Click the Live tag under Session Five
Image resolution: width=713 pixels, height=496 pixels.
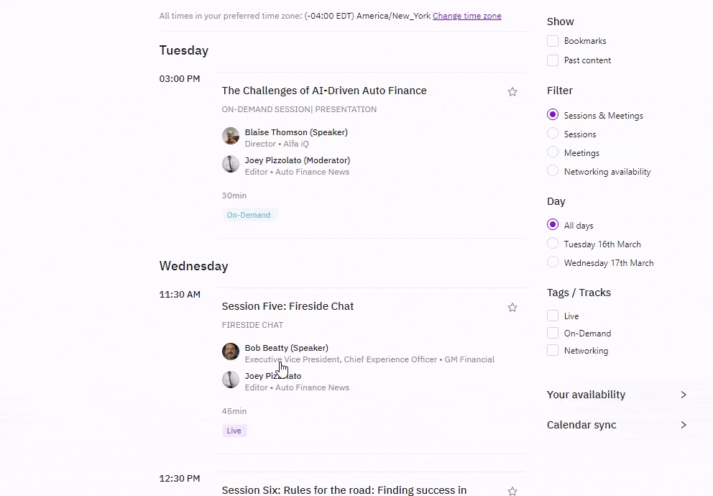point(234,431)
